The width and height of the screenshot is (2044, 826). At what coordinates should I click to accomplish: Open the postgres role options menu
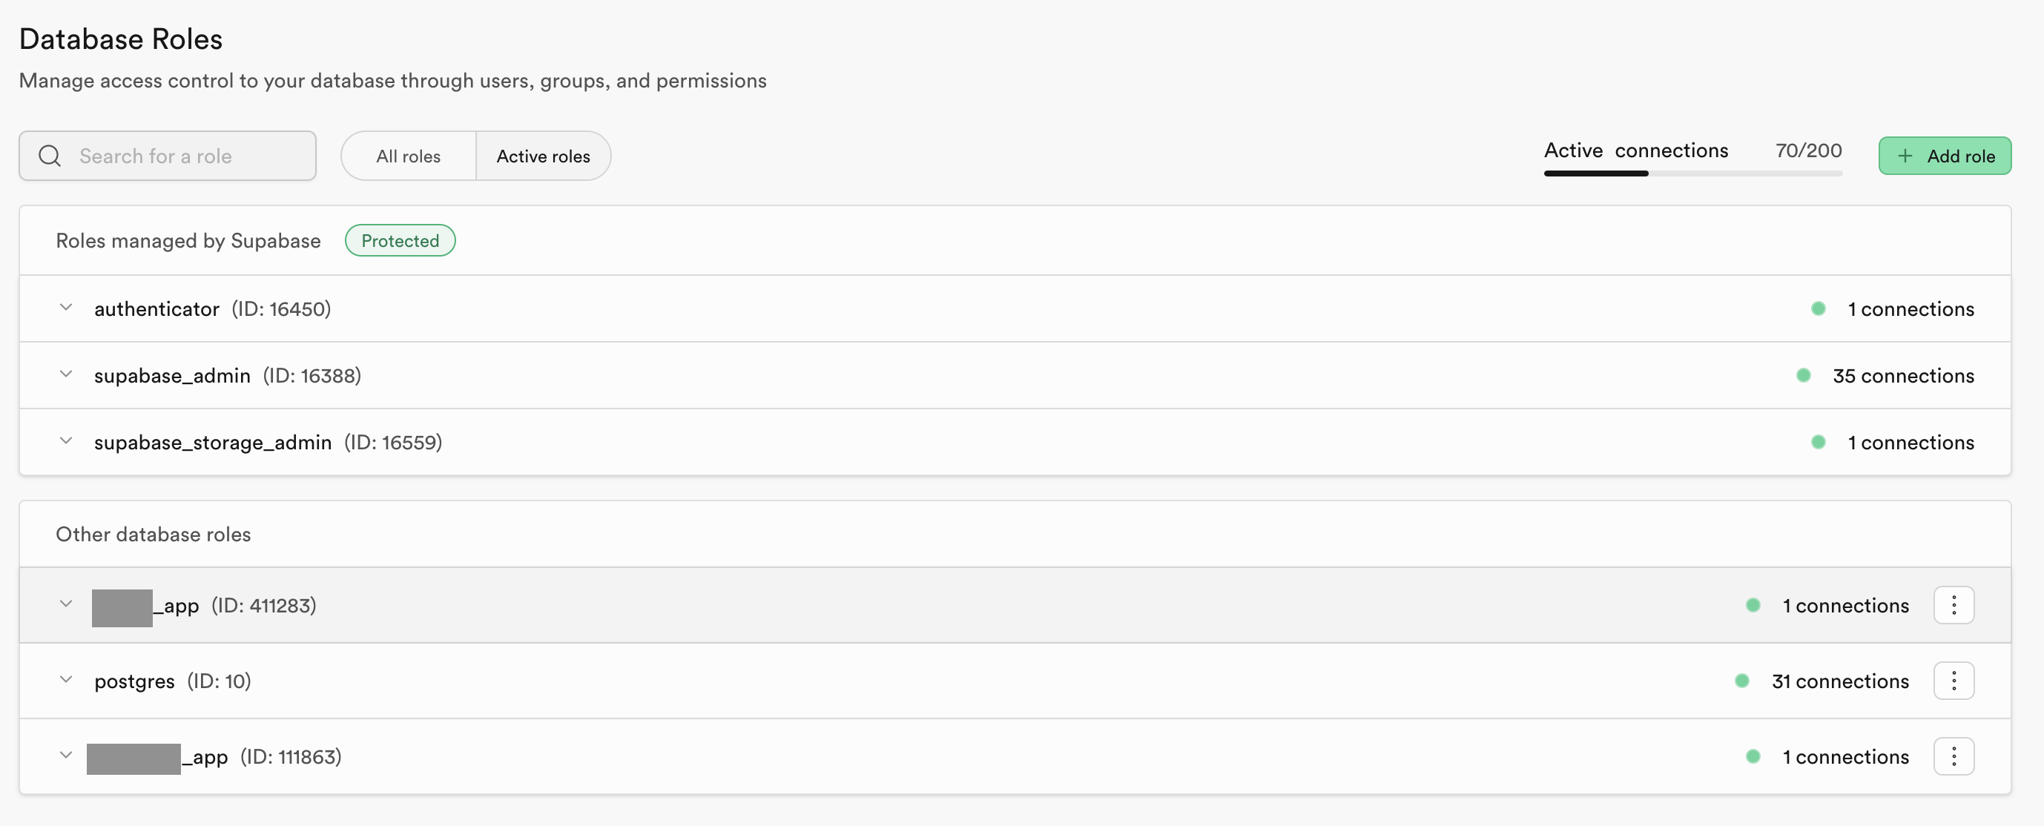(1953, 681)
